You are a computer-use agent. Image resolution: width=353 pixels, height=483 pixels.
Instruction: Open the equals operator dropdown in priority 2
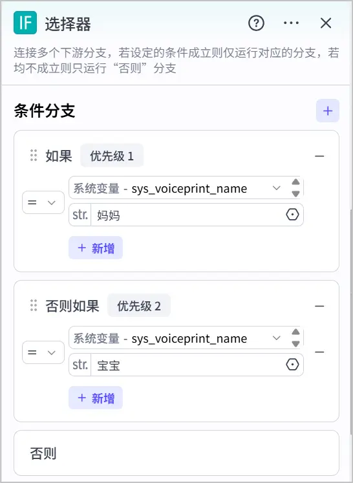(x=43, y=352)
